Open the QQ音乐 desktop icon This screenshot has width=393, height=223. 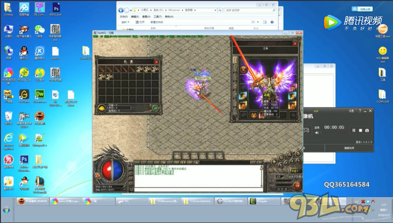click(x=39, y=74)
